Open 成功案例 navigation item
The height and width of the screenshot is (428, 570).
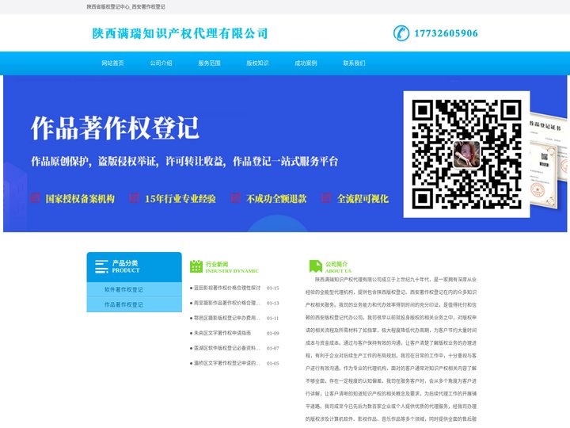(x=306, y=63)
